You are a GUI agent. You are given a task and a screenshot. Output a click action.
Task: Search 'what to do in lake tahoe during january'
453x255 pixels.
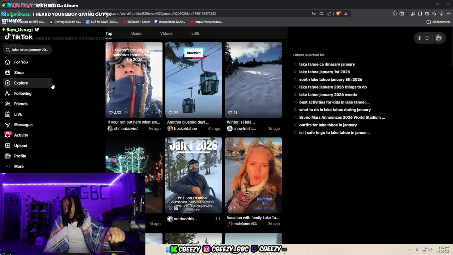click(335, 110)
